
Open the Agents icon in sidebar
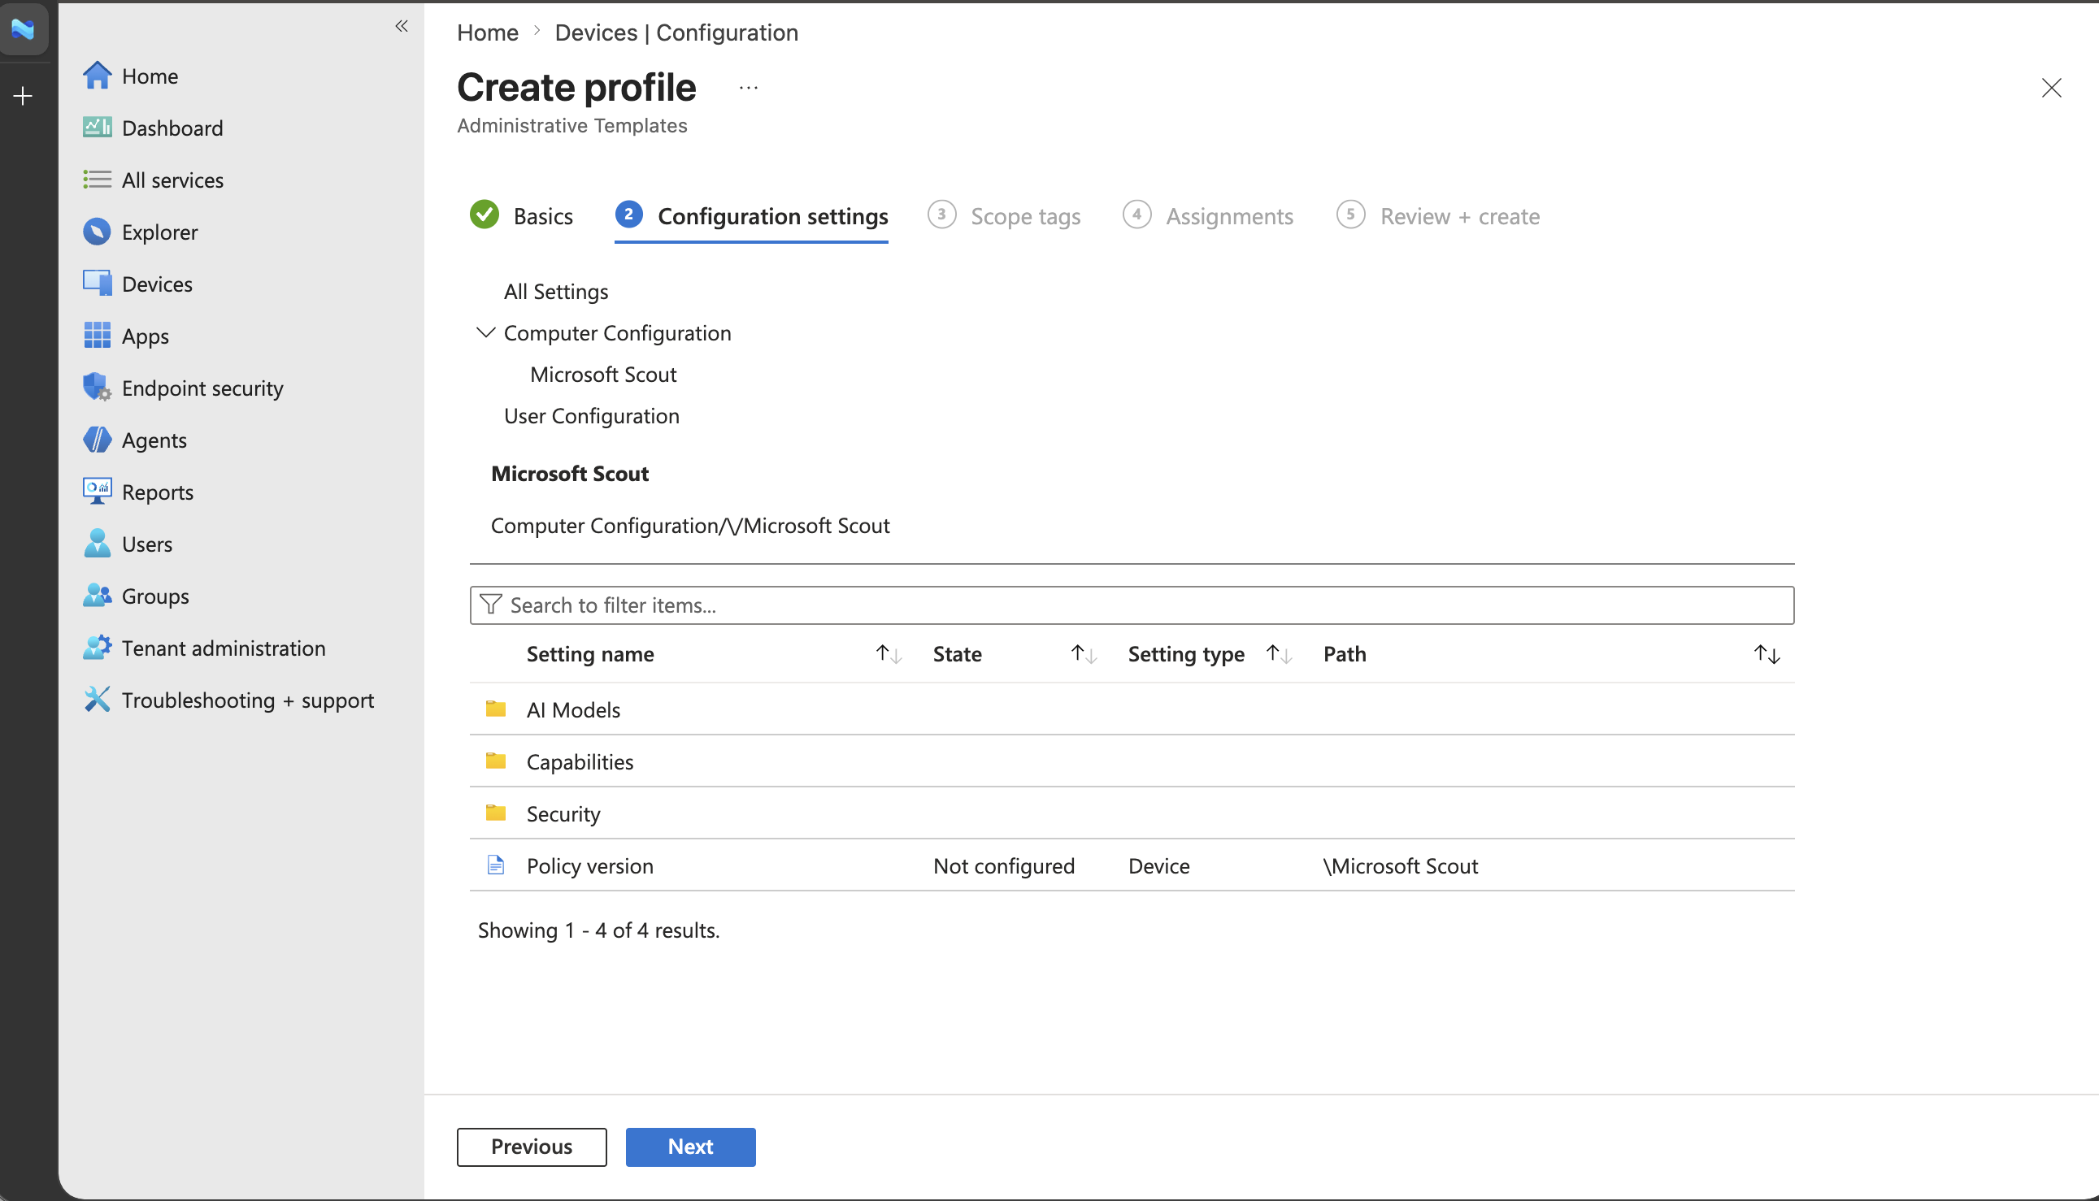pyautogui.click(x=97, y=440)
